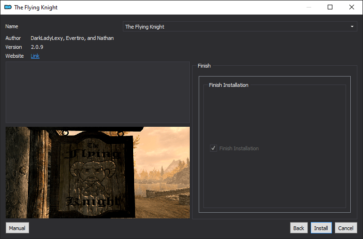363x239 pixels.
Task: Click the empty description text box
Action: click(98, 92)
